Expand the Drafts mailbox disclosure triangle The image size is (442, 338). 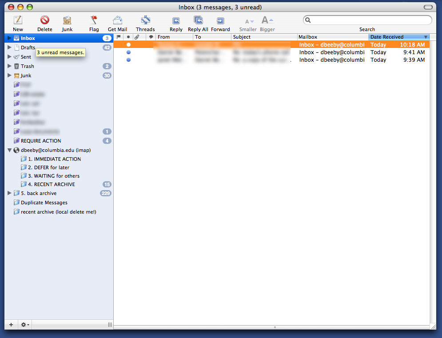click(9, 48)
